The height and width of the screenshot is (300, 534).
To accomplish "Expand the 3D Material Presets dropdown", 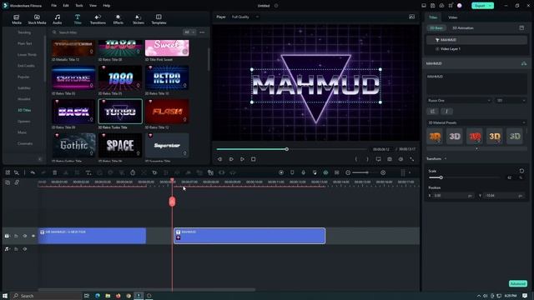I will click(476, 122).
